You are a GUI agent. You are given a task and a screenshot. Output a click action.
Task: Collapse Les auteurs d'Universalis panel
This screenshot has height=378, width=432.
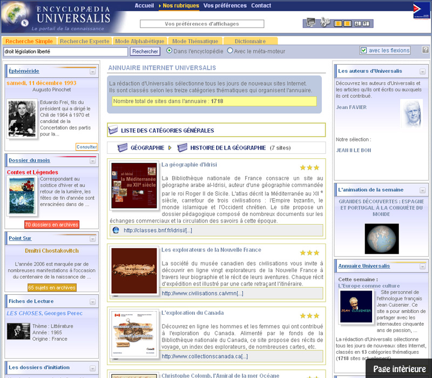click(x=422, y=72)
